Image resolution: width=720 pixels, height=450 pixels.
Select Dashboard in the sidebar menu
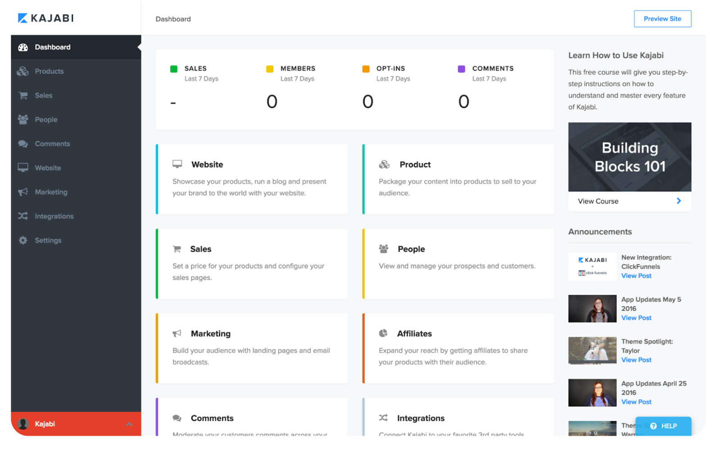pyautogui.click(x=53, y=47)
